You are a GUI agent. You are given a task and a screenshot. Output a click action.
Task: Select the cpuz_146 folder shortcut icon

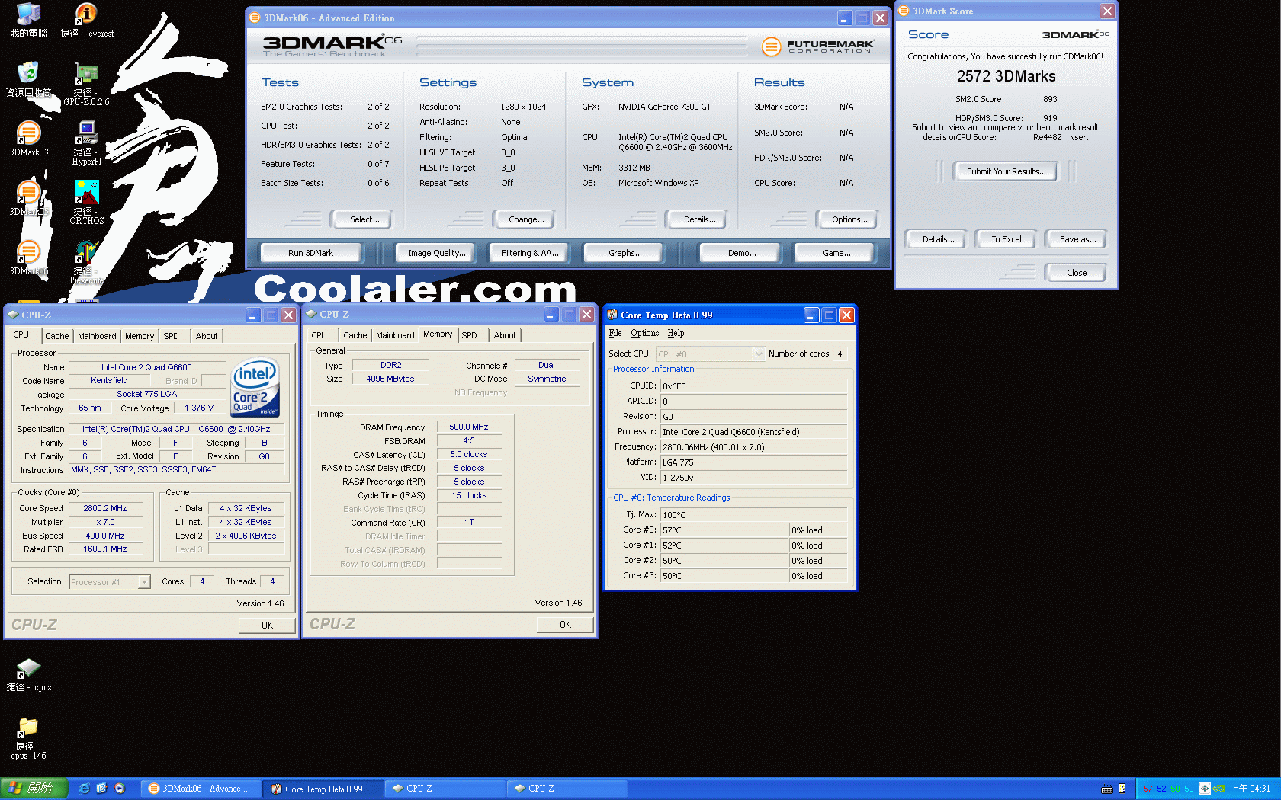28,738
